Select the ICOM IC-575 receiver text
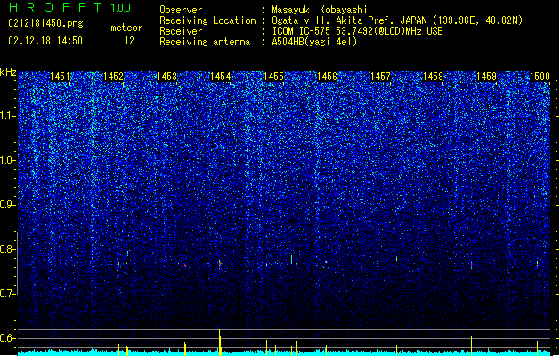The width and height of the screenshot is (560, 356). [x=357, y=31]
